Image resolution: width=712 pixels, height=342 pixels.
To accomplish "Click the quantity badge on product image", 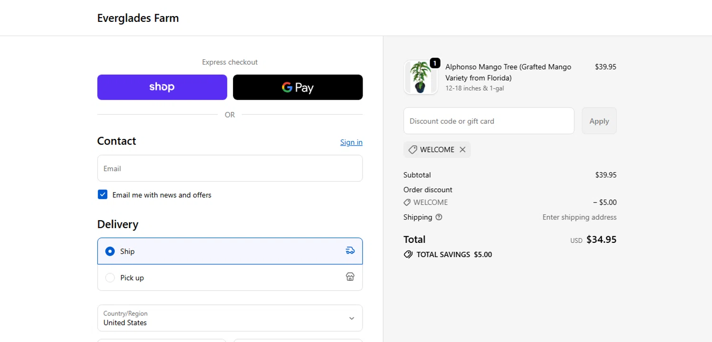I will (x=435, y=63).
